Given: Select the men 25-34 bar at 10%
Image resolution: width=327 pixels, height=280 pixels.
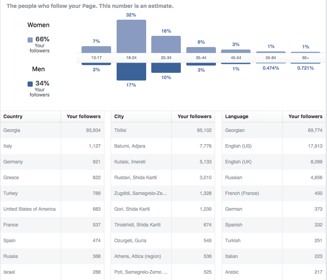Looking at the screenshot, I should point(166,68).
